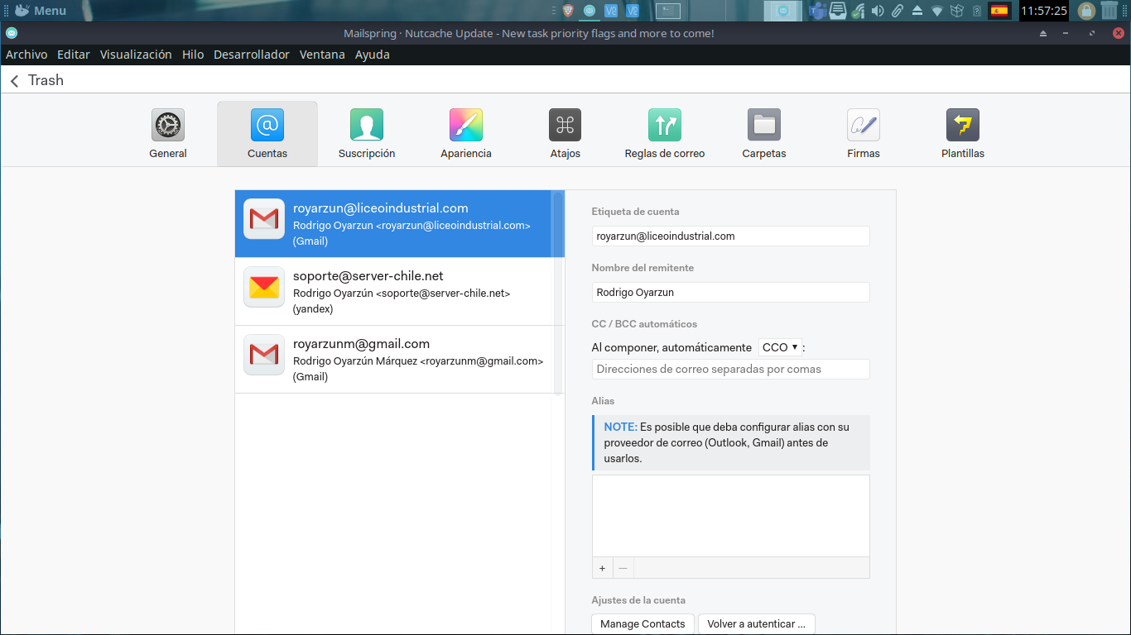Viewport: 1131px width, 635px height.
Task: Click the back arrow next to Trash
Action: coord(14,81)
